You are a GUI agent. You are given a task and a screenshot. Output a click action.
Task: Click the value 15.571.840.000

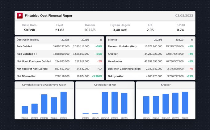tap(153, 46)
